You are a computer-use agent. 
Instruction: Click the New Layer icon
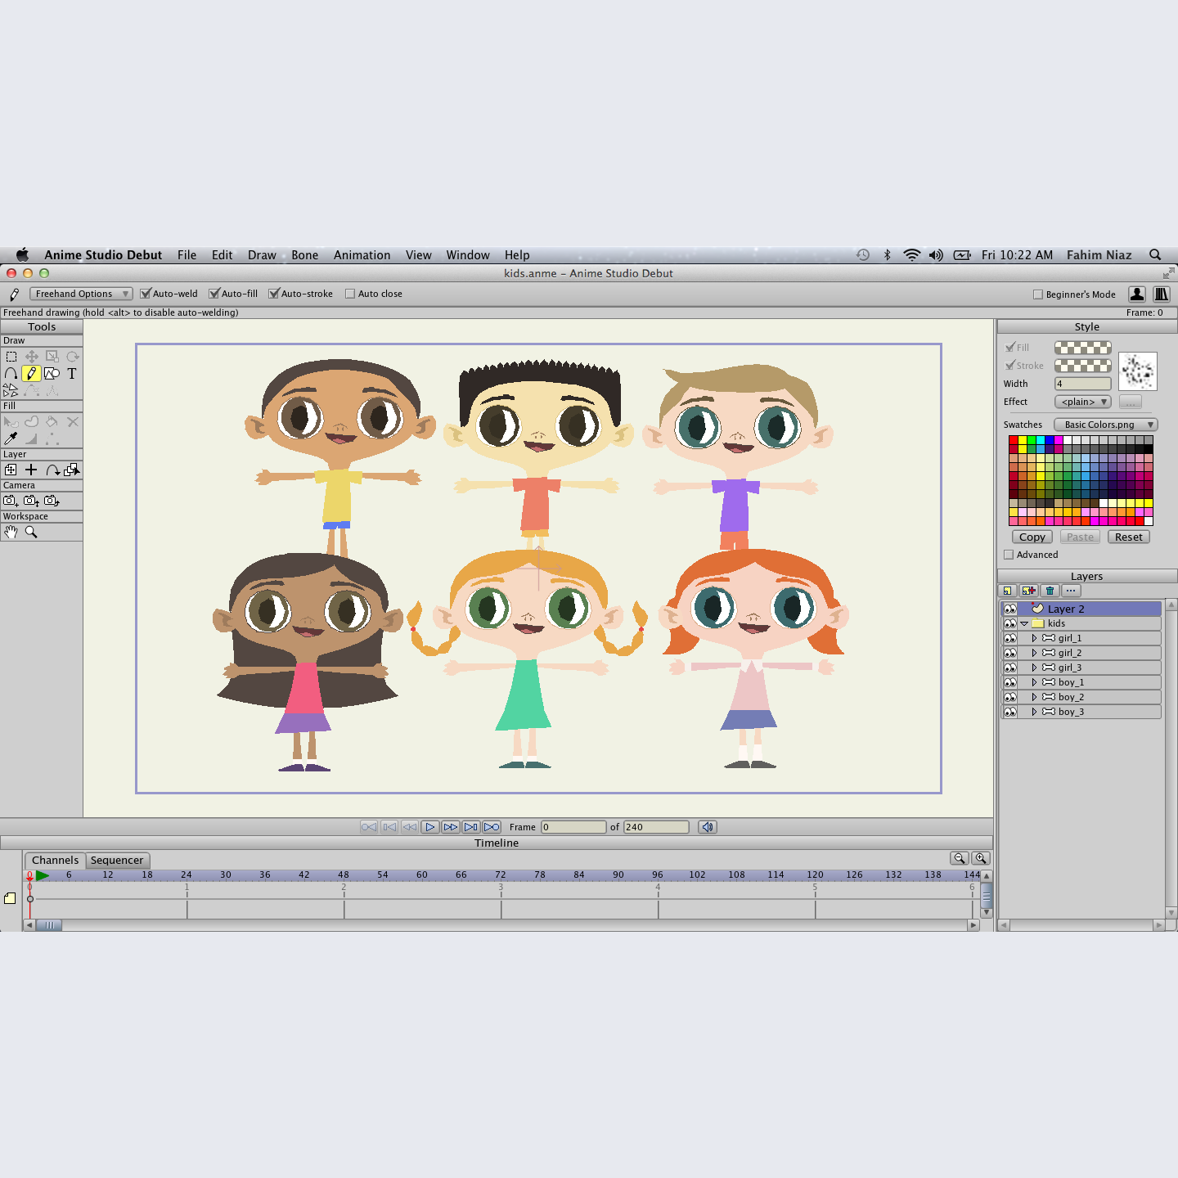1008,591
